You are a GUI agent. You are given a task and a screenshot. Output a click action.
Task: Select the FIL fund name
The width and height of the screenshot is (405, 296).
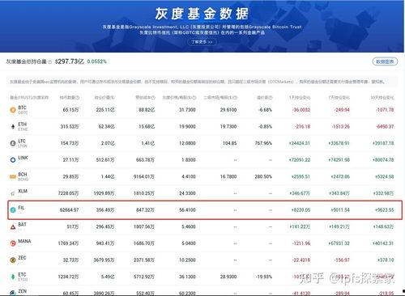tap(21, 208)
